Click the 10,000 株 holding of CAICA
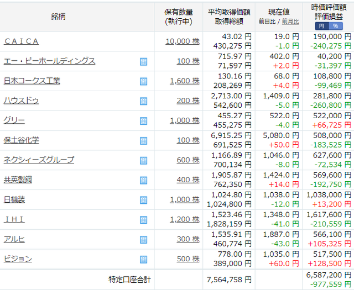 coord(183,41)
